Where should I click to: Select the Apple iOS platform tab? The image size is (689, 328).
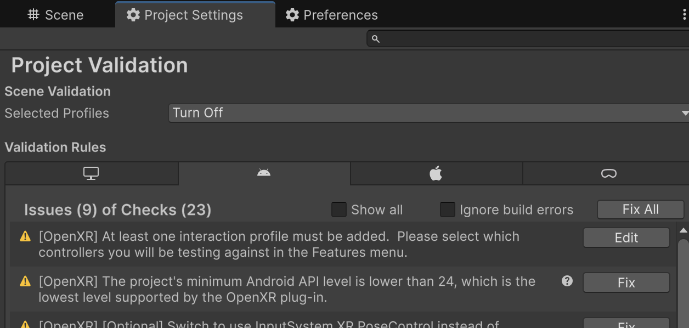point(436,173)
